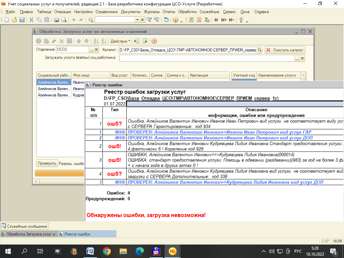Click the green Add row icon
This screenshot has width=344, height=258.
coord(39,41)
